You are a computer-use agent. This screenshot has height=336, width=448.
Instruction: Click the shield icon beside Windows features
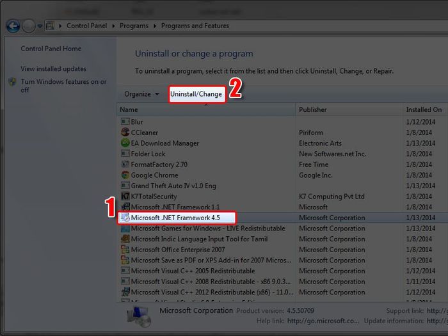pyautogui.click(x=12, y=82)
